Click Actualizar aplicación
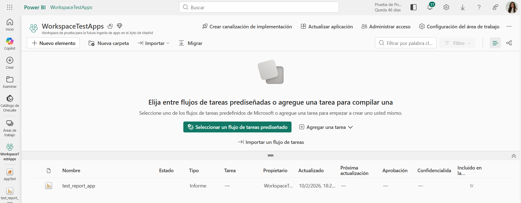 coord(327,26)
